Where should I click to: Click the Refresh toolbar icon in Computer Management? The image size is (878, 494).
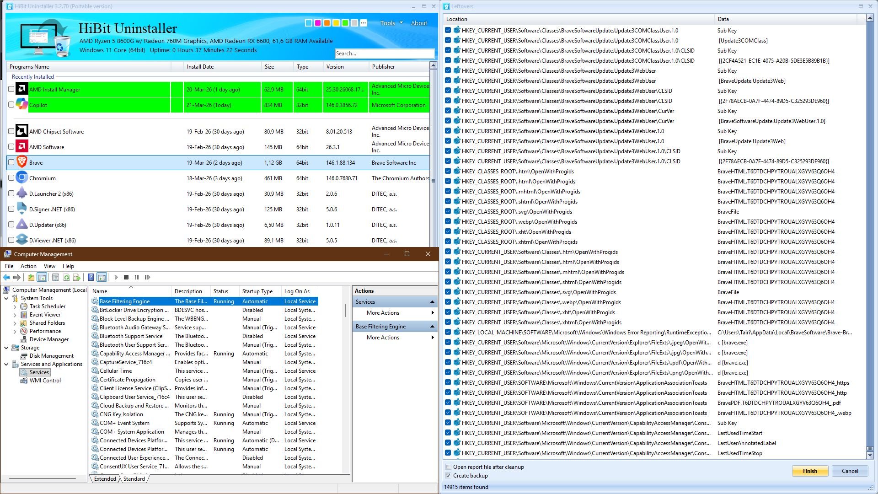point(66,277)
